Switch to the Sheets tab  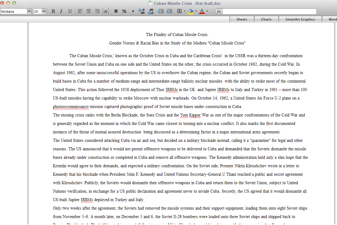[x=242, y=19]
